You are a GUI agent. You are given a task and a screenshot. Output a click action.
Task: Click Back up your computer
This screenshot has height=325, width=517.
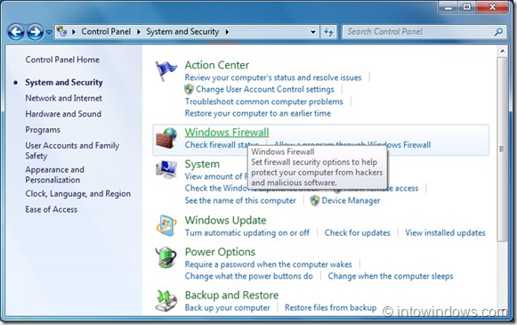point(227,307)
